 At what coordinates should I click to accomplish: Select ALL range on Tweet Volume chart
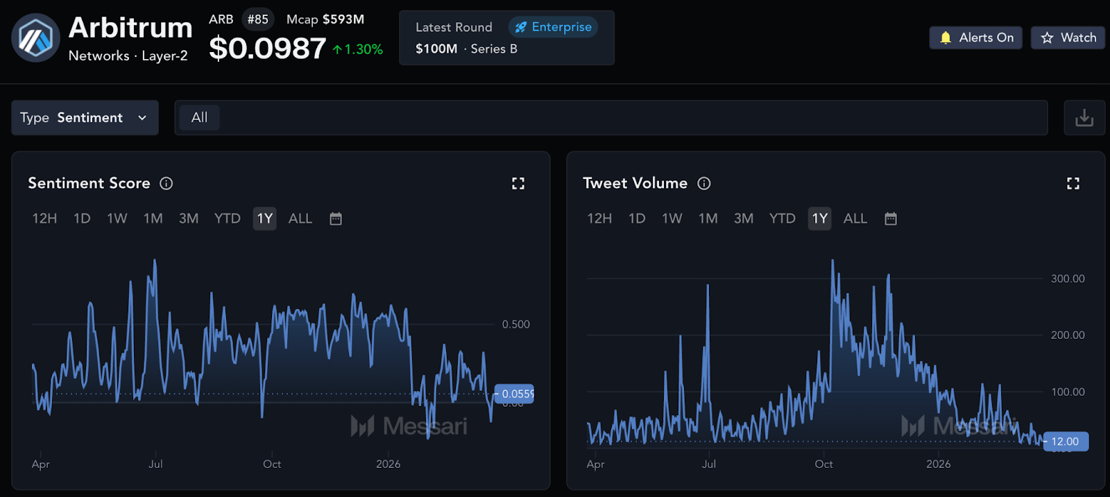click(855, 219)
